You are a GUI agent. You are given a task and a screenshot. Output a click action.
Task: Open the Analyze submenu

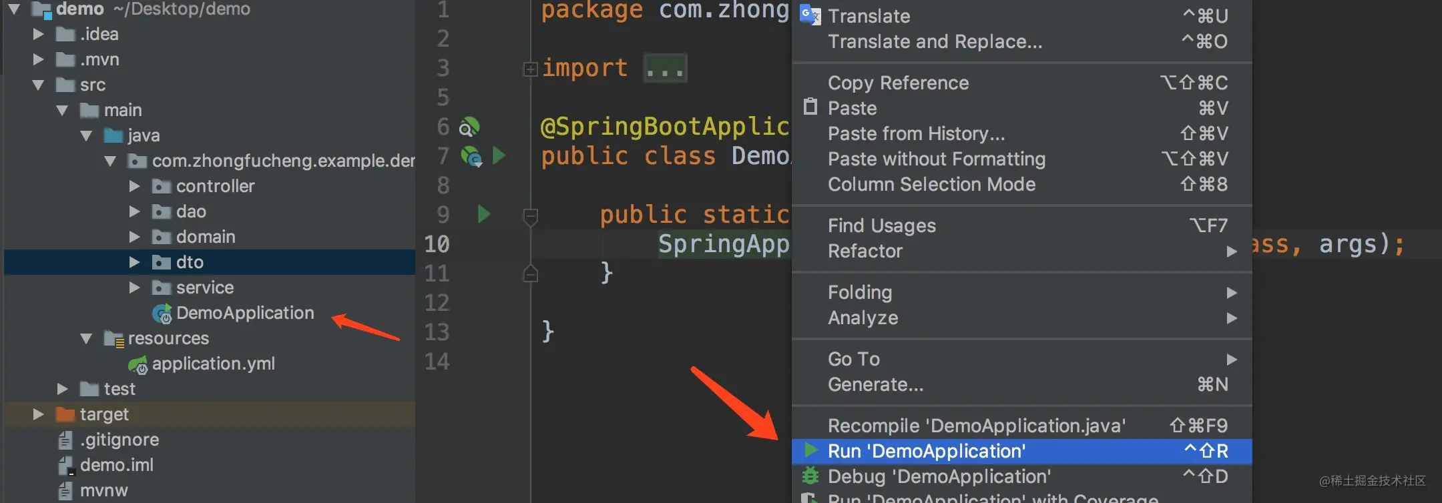1021,318
